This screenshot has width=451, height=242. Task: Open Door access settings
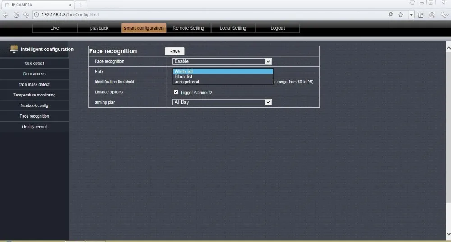click(34, 74)
